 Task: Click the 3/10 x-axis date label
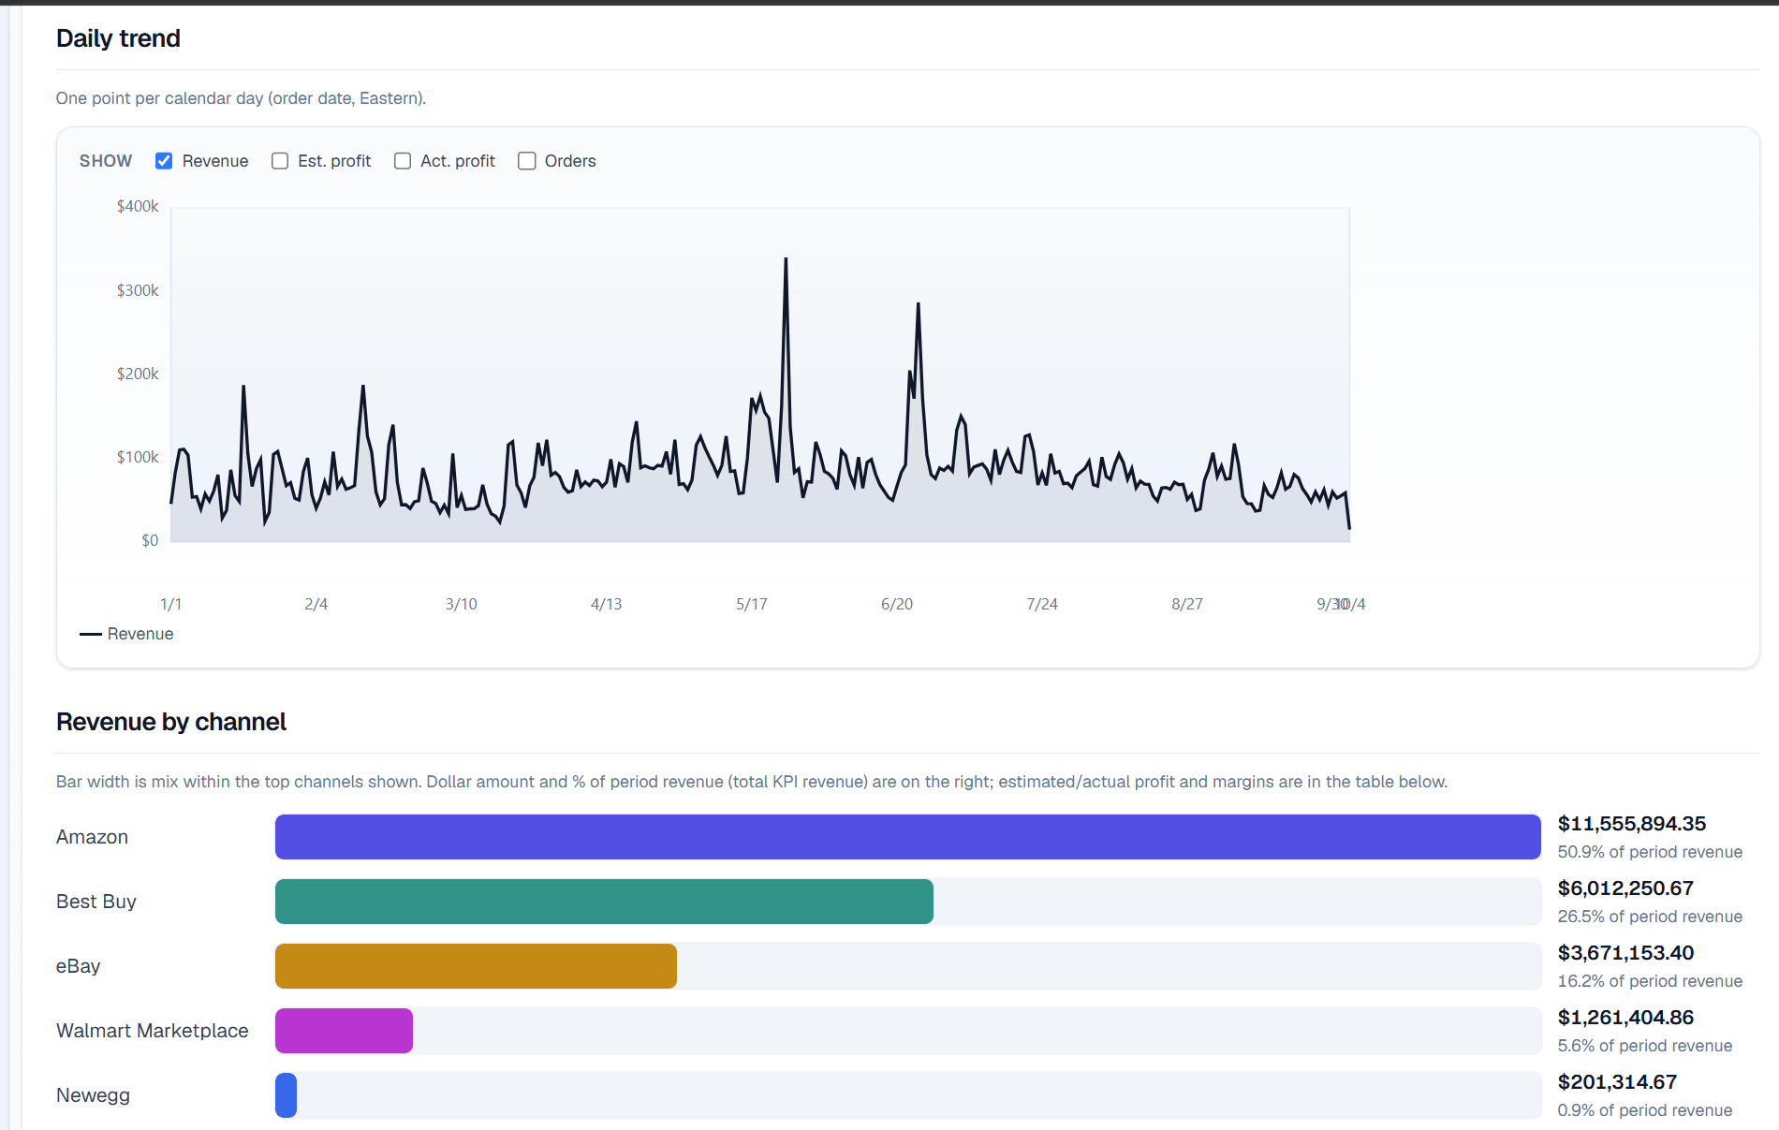click(x=462, y=605)
